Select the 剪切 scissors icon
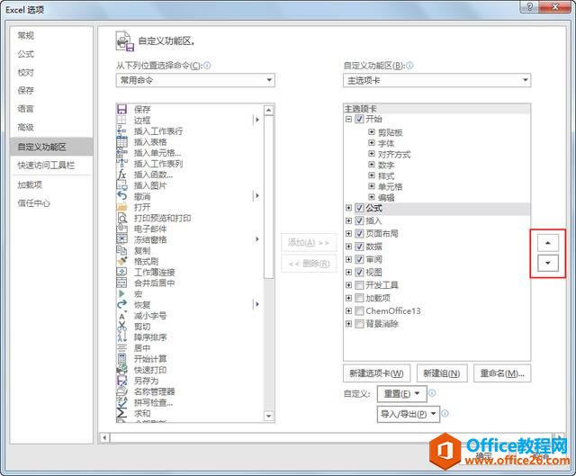 point(121,326)
